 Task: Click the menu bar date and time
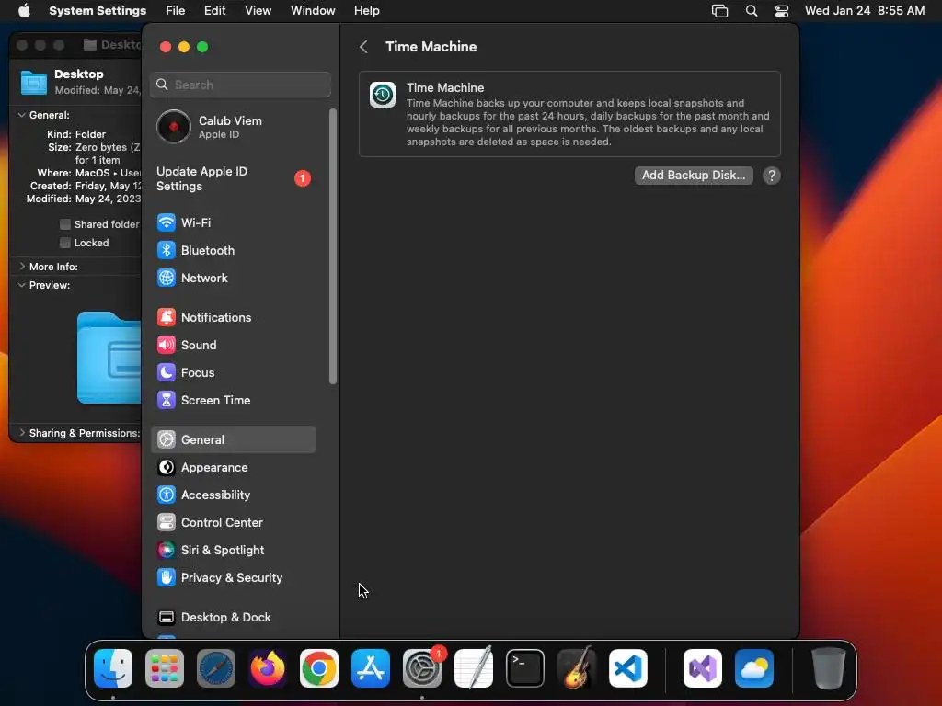pyautogui.click(x=865, y=11)
